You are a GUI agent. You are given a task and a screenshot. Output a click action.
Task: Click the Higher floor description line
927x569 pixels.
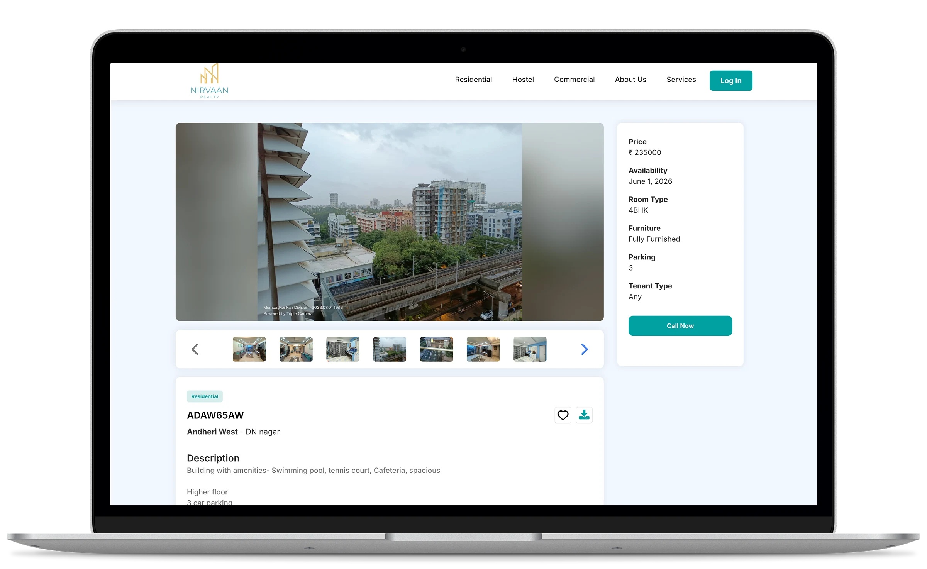pyautogui.click(x=207, y=492)
